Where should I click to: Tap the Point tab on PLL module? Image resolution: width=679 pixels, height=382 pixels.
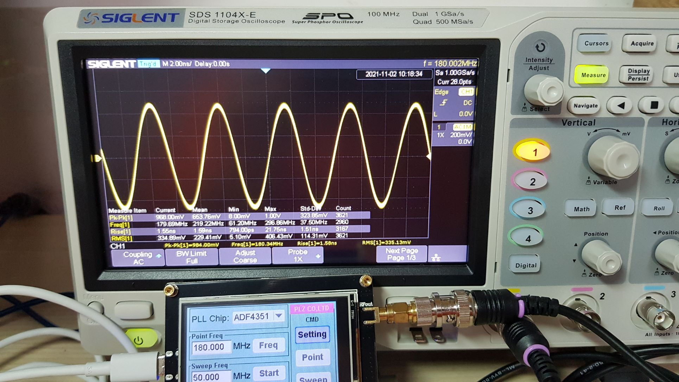pos(312,357)
